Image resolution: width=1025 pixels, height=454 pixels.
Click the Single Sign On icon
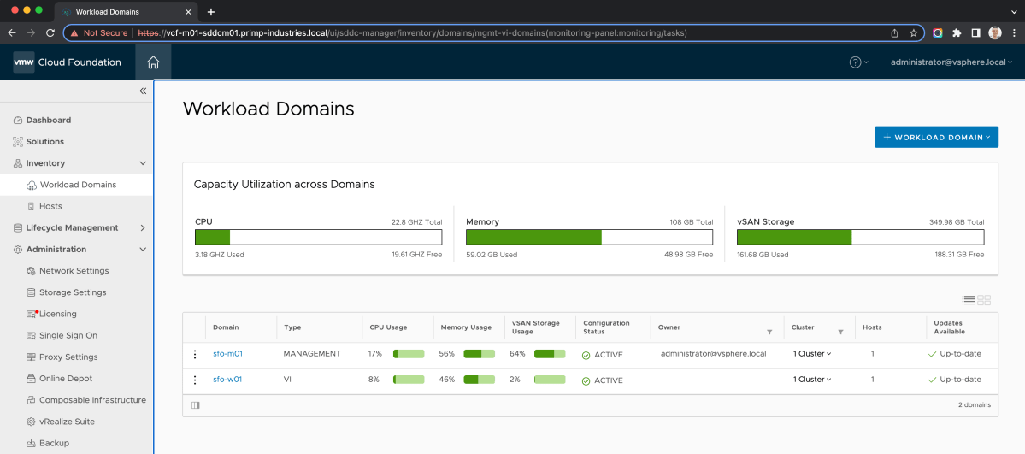tap(31, 336)
